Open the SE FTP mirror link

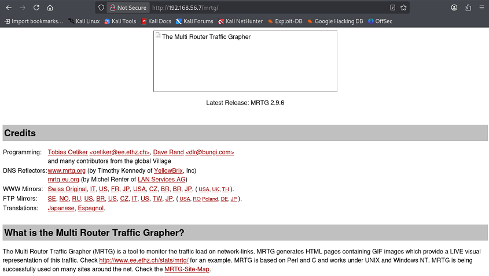[x=52, y=199]
